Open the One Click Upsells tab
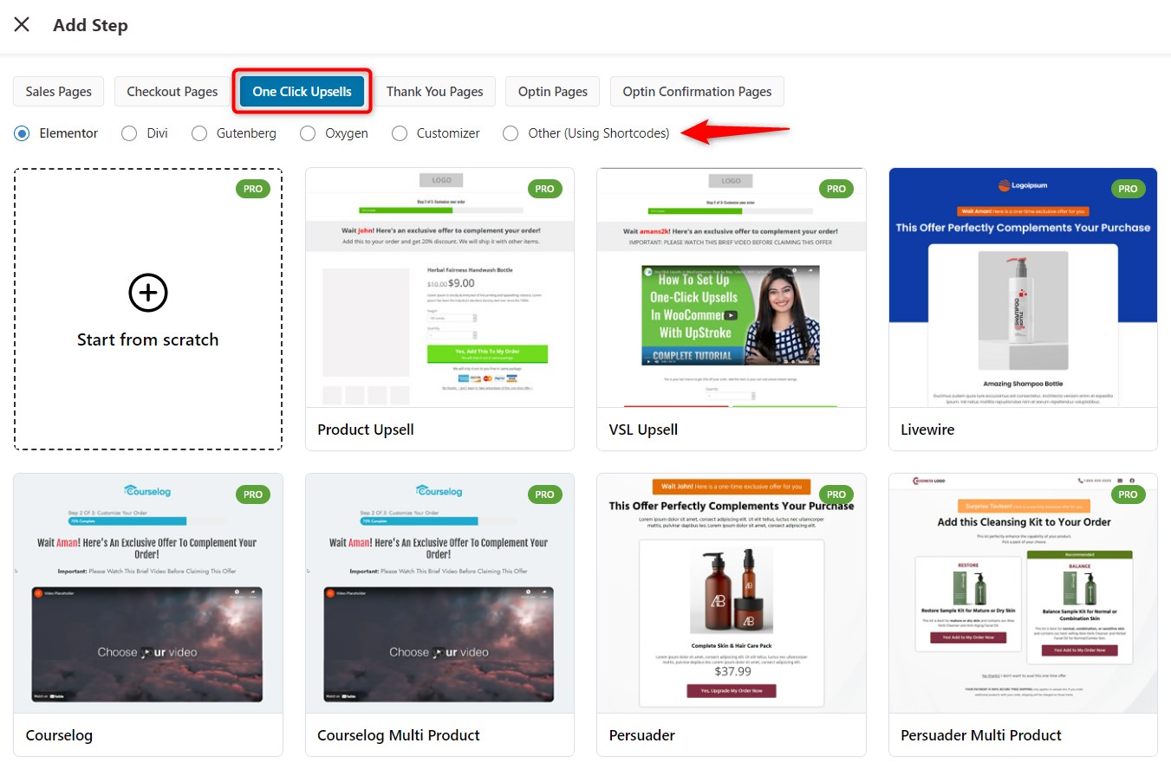 302,91
